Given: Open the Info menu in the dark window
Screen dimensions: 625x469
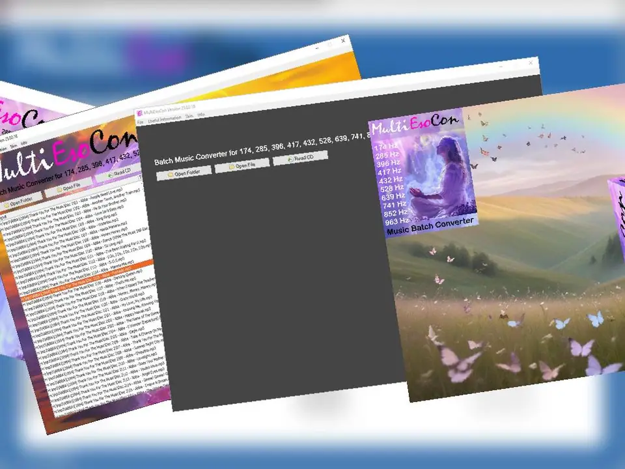Looking at the screenshot, I should (x=201, y=114).
